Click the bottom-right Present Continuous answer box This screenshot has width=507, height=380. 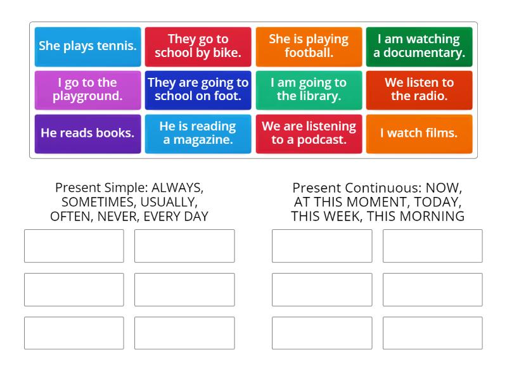433,332
